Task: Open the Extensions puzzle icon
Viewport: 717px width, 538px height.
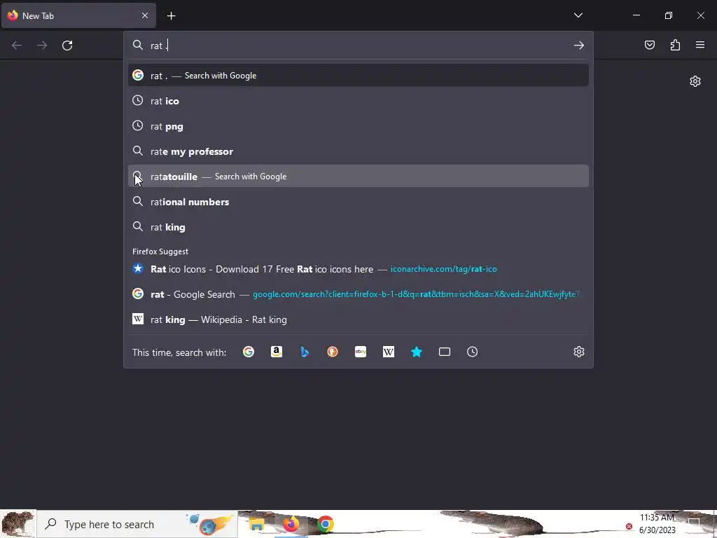Action: pyautogui.click(x=675, y=45)
